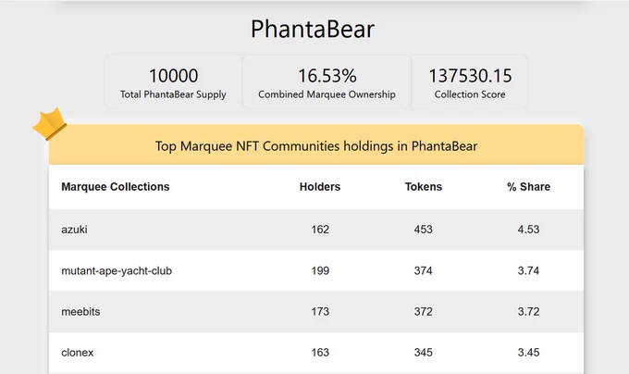Sort by Marquee Collections column header
The height and width of the screenshot is (374, 629).
click(x=116, y=187)
